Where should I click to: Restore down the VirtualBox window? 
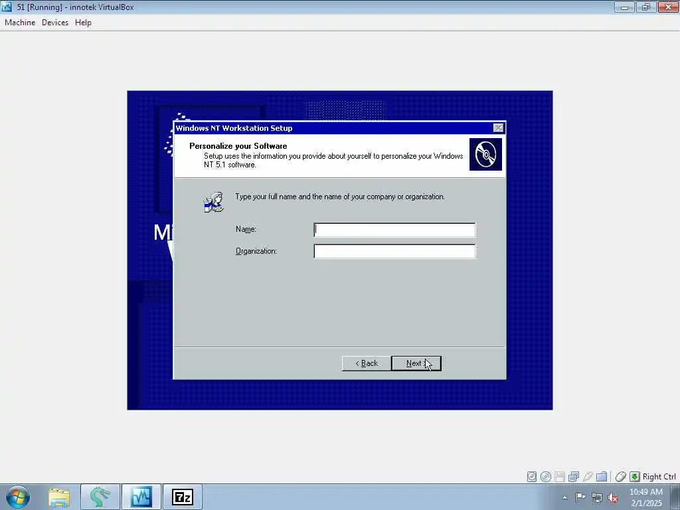point(646,7)
